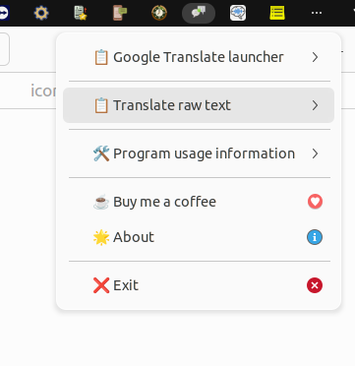Screen dimensions: 355x366
Task: Open the brain waveform tray icon
Action: (238, 13)
